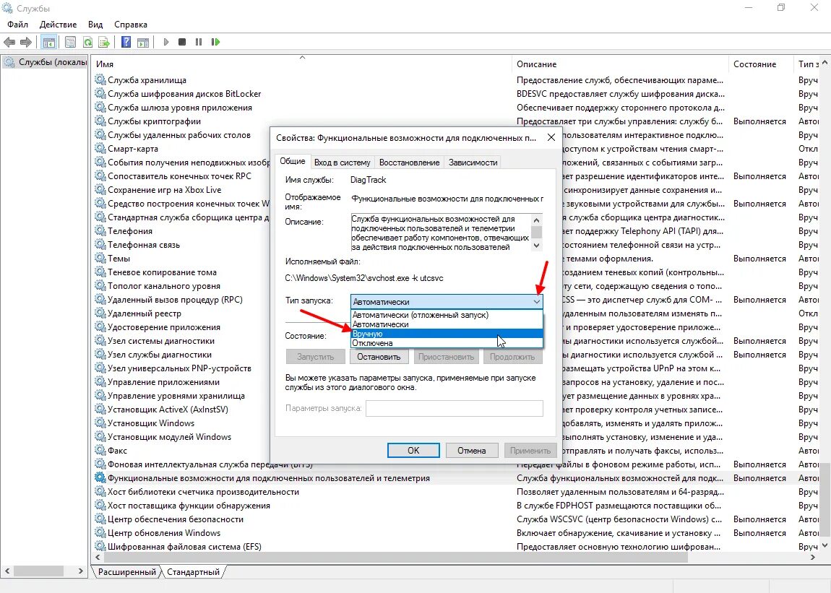Select the Служба хранилища service gear icon
Viewport: 831px width, 593px height.
pyautogui.click(x=100, y=79)
